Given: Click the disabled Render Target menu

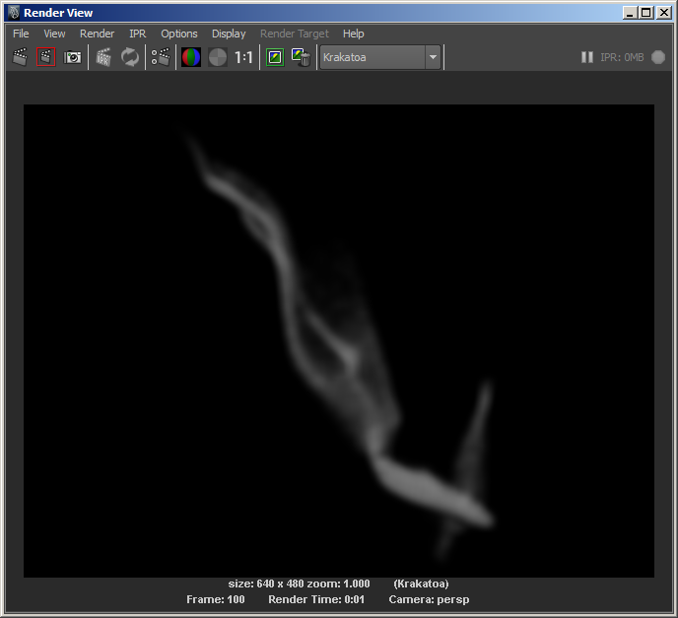Looking at the screenshot, I should coord(295,34).
